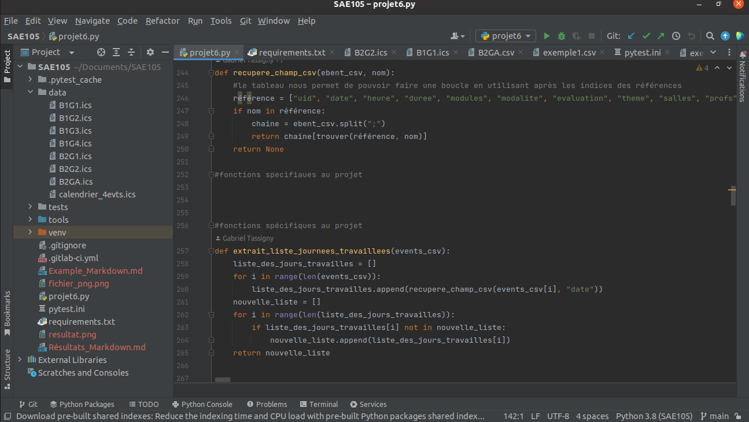This screenshot has width=749, height=422.
Task: Hide the Project tool window
Action: point(165,52)
